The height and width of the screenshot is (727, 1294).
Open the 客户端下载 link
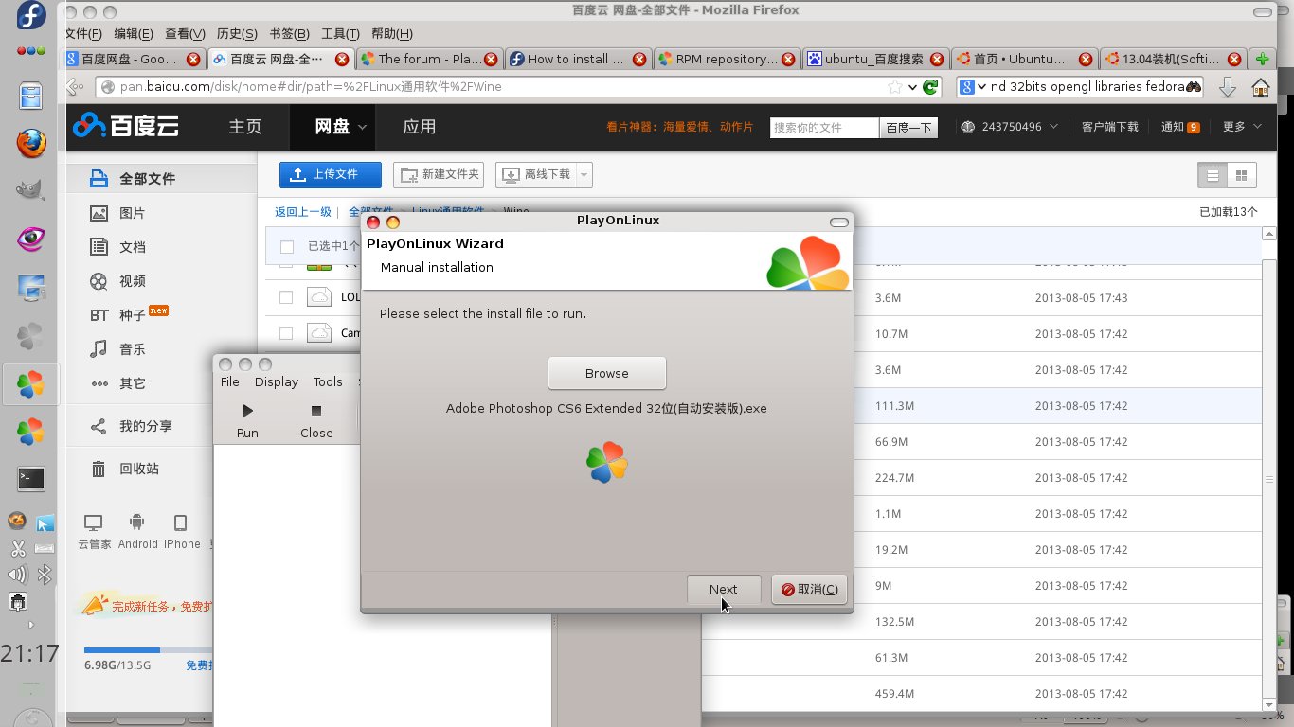point(1110,127)
